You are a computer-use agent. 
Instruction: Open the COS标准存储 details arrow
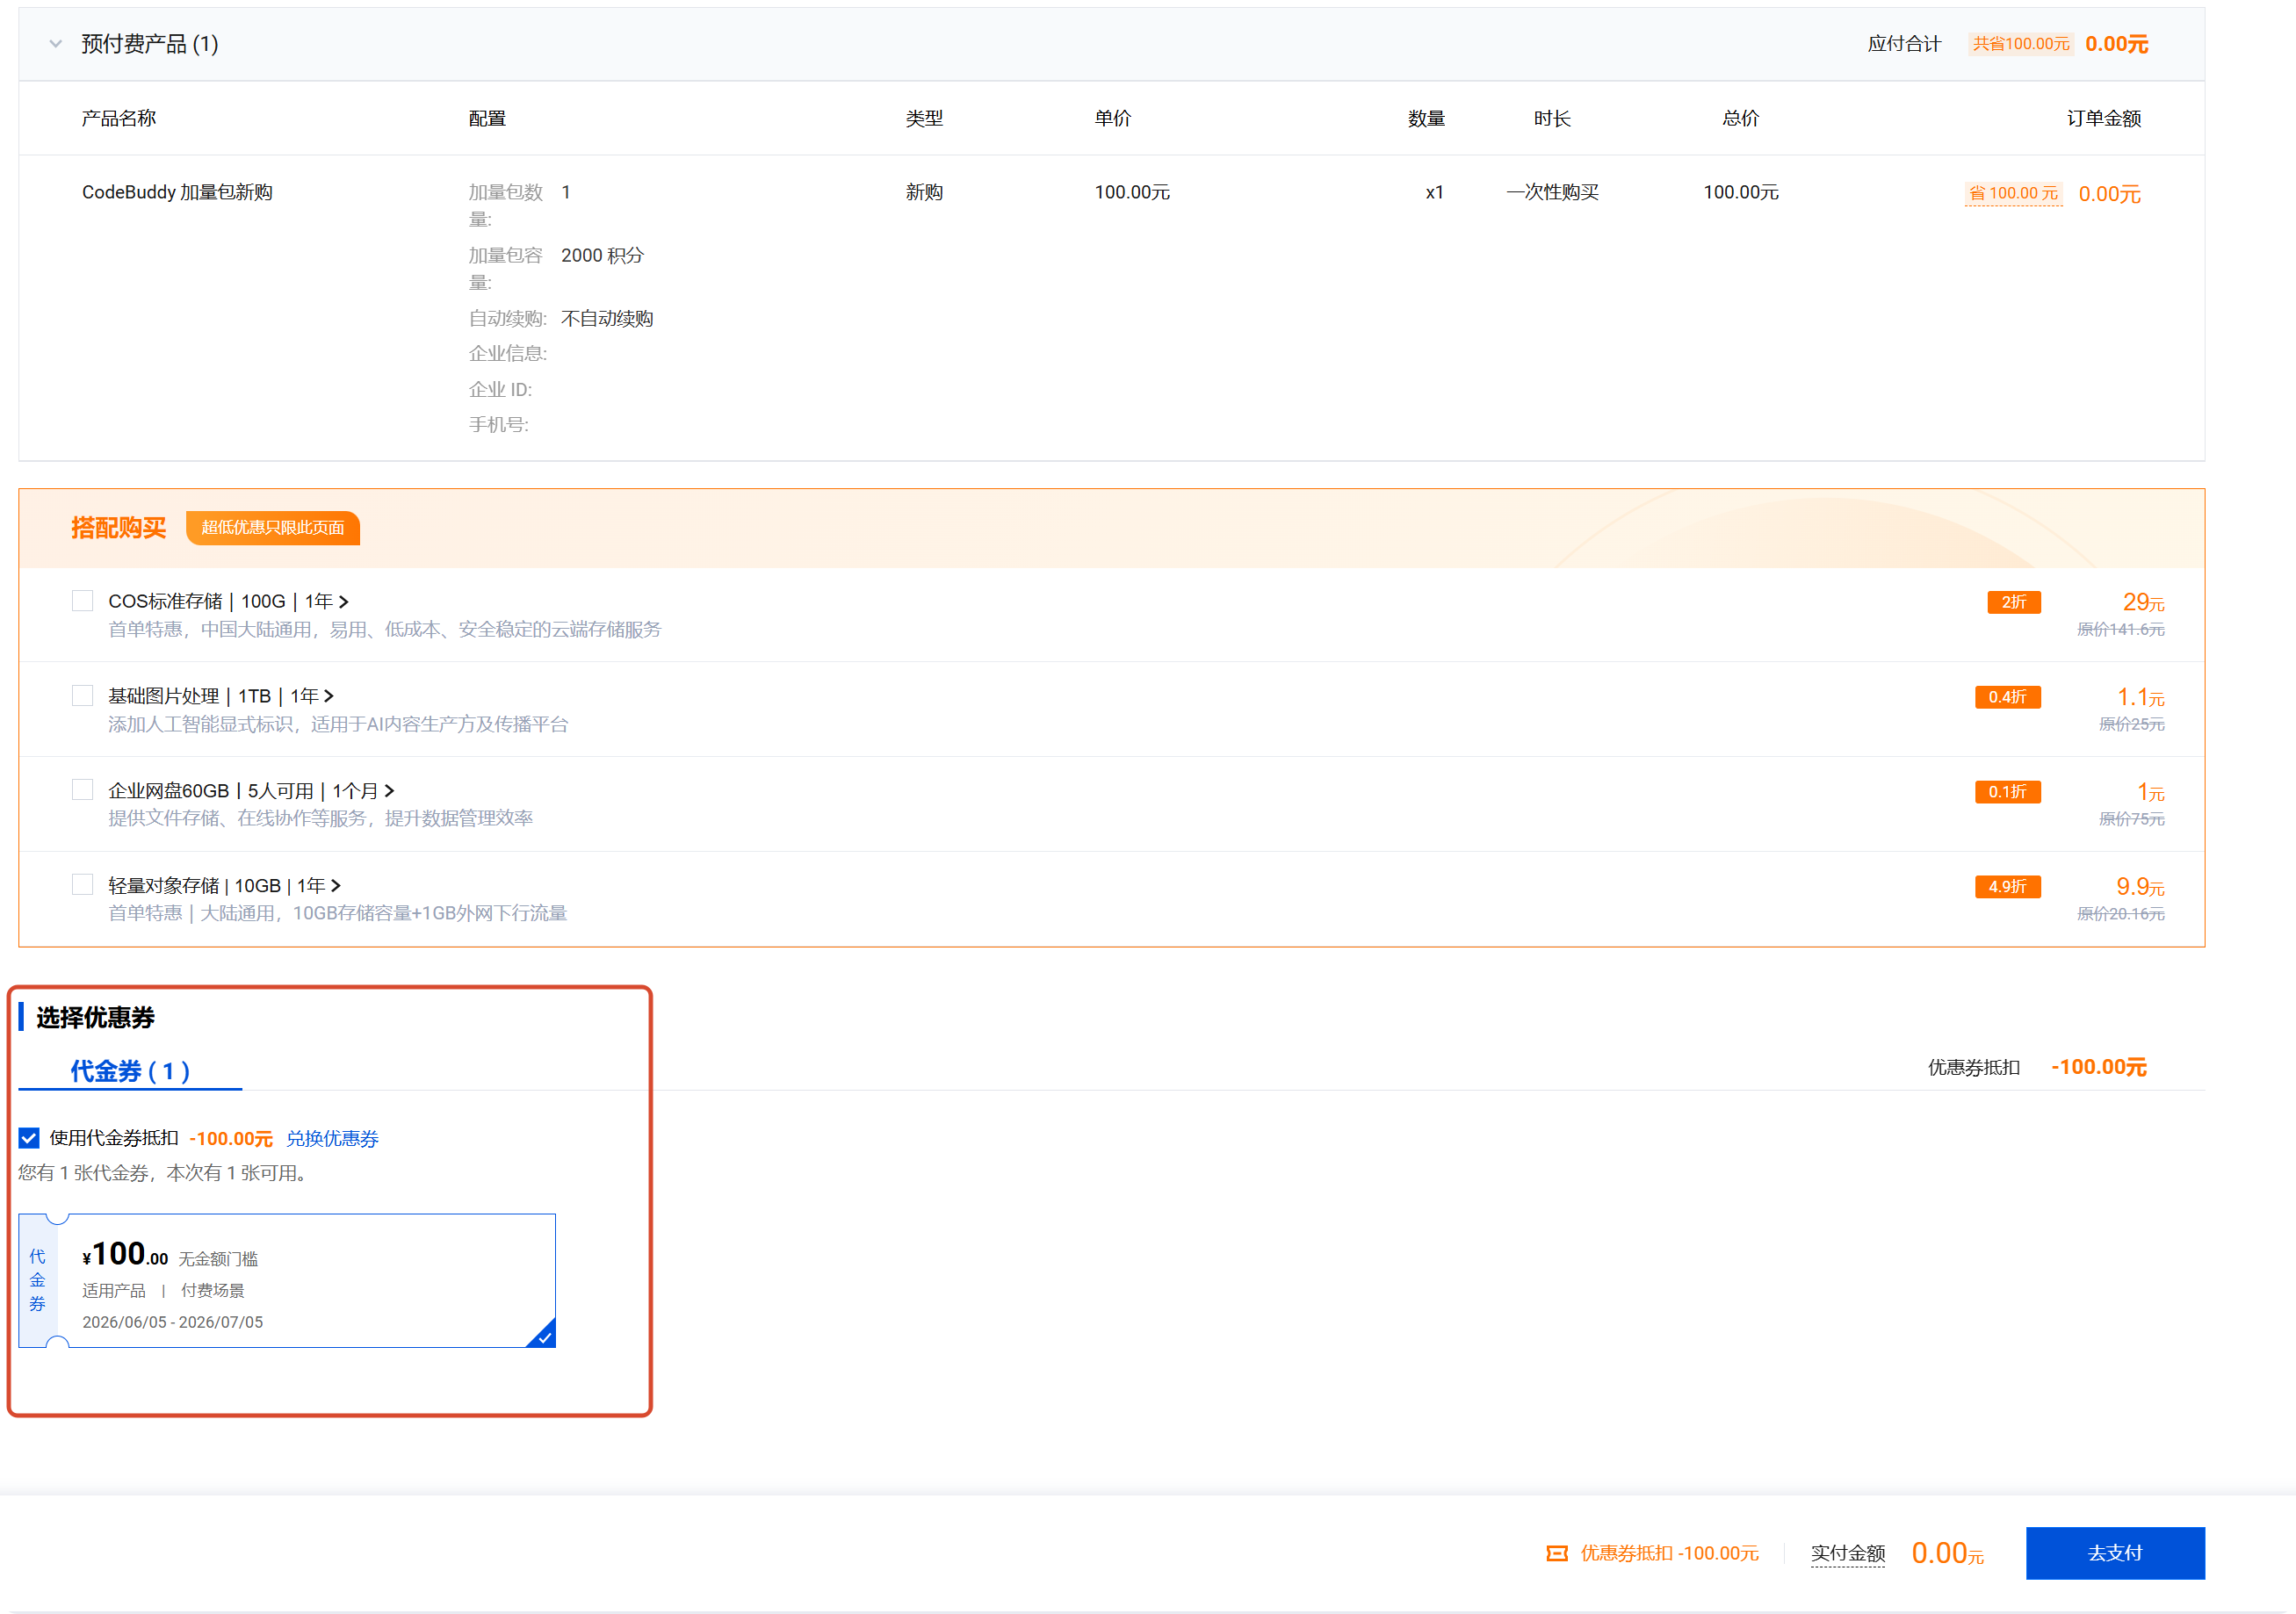pos(344,601)
